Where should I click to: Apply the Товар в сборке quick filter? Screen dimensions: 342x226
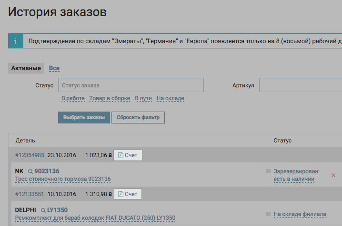[110, 98]
